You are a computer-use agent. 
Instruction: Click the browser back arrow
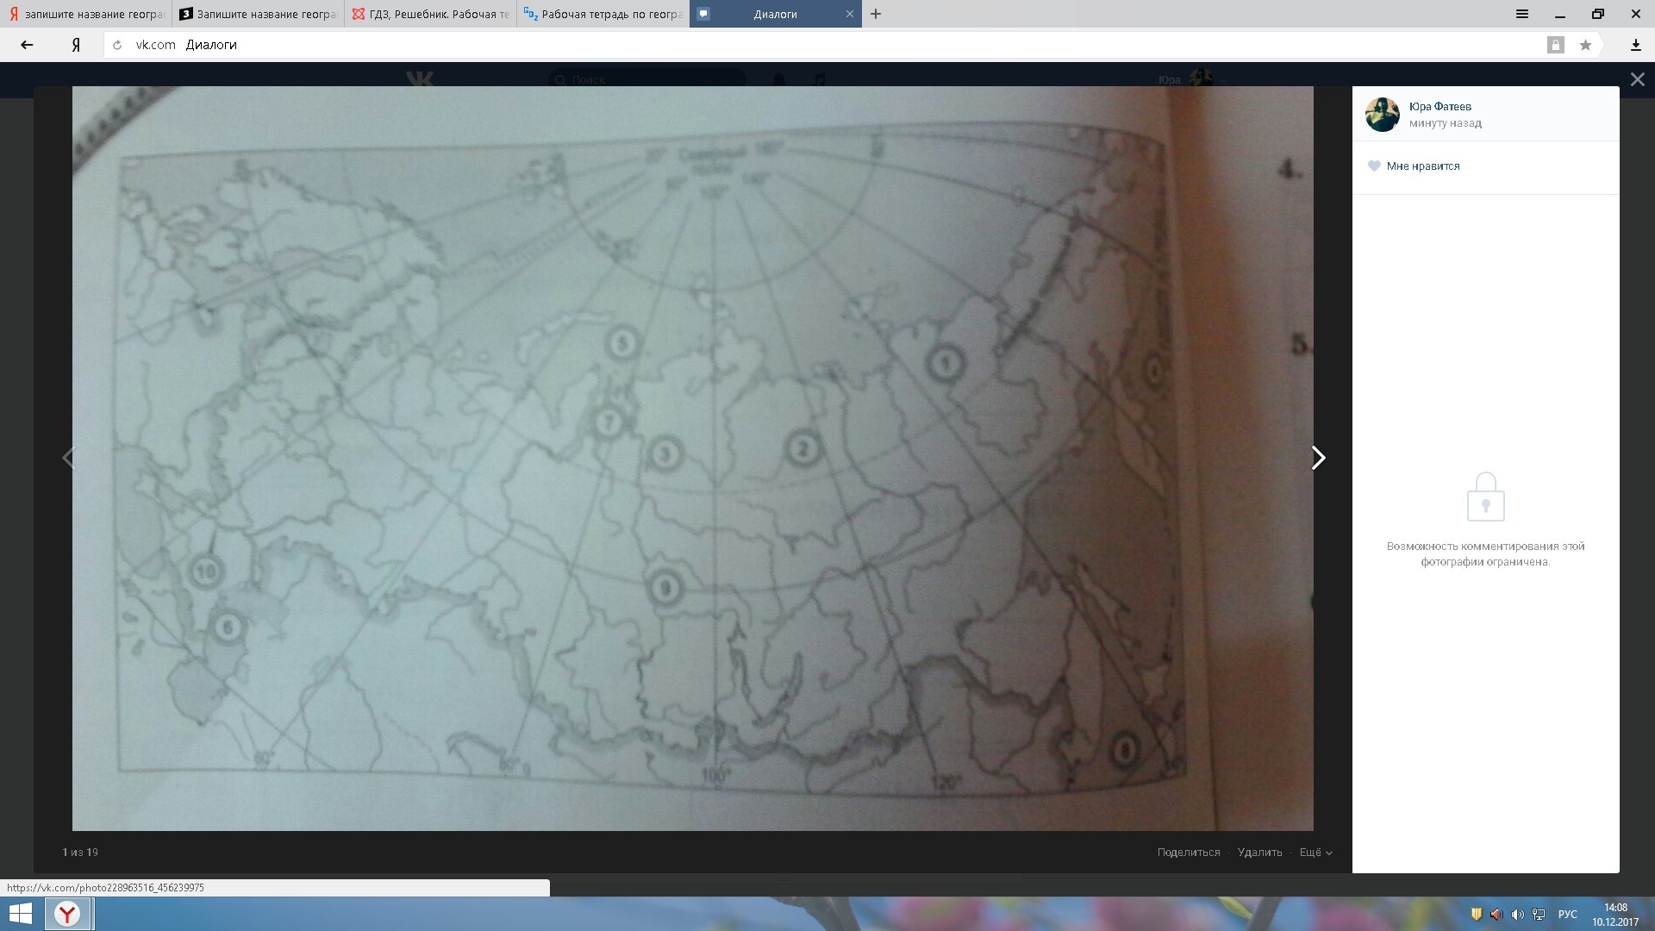[27, 45]
